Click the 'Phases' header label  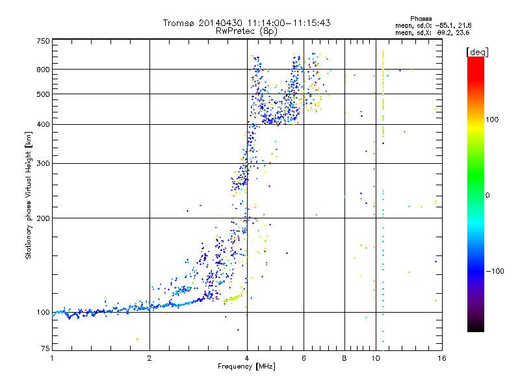421,19
